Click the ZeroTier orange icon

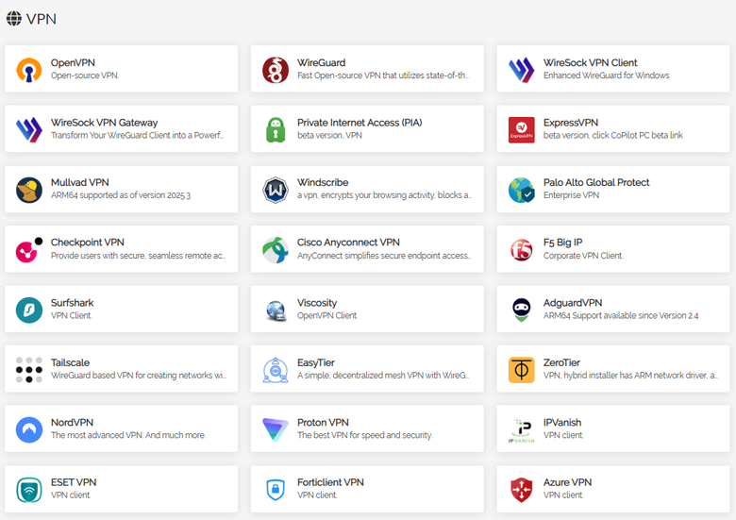point(521,370)
